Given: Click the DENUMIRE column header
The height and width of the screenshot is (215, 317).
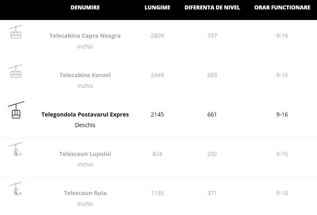Looking at the screenshot, I should pyautogui.click(x=85, y=8).
